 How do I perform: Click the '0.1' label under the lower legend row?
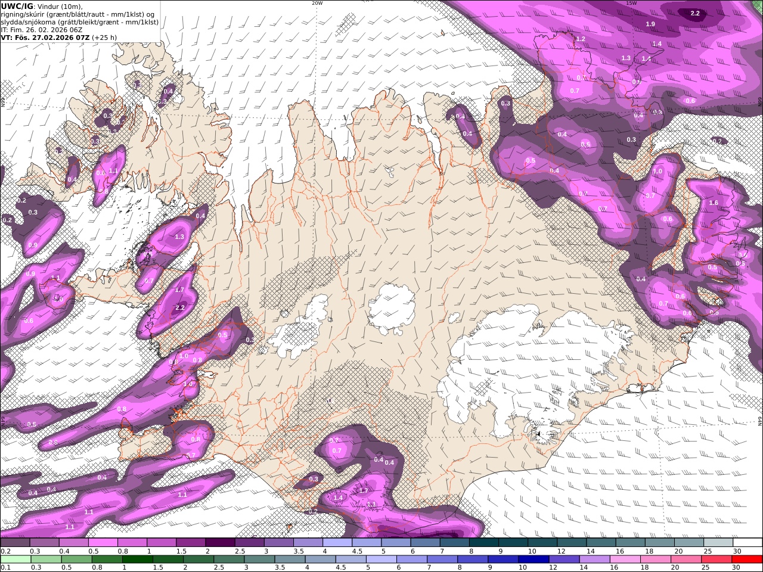(x=5, y=568)
